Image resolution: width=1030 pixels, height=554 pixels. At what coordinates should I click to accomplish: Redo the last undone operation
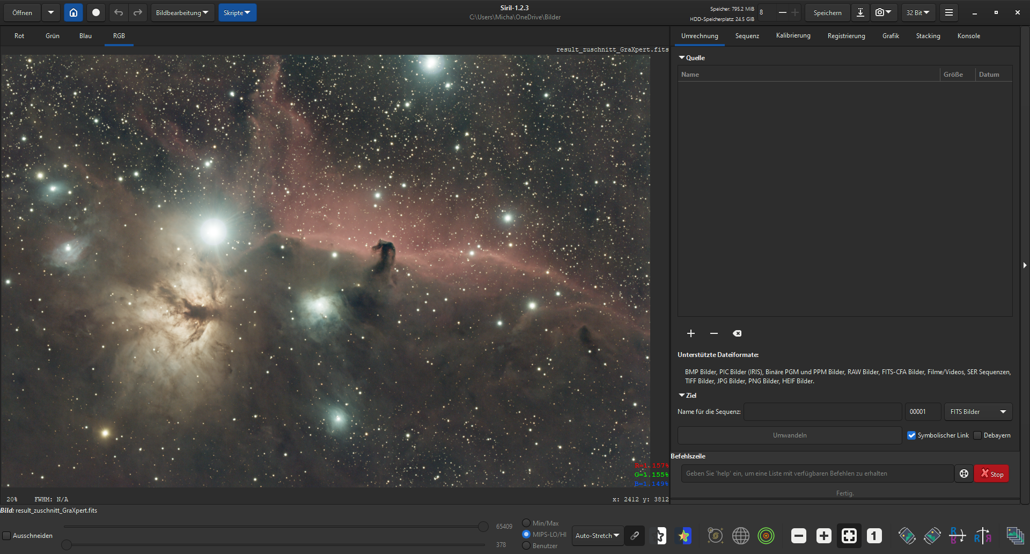click(x=138, y=12)
